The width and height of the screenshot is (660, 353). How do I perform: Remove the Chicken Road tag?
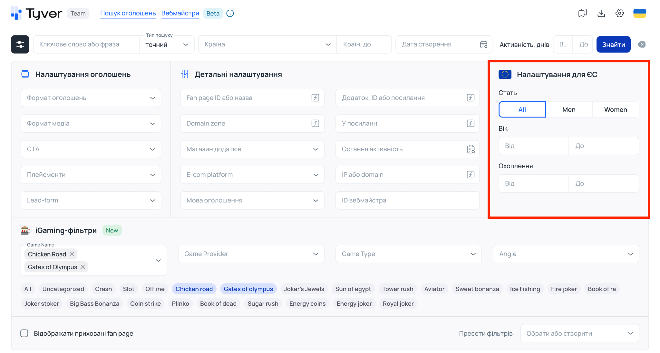(x=72, y=254)
